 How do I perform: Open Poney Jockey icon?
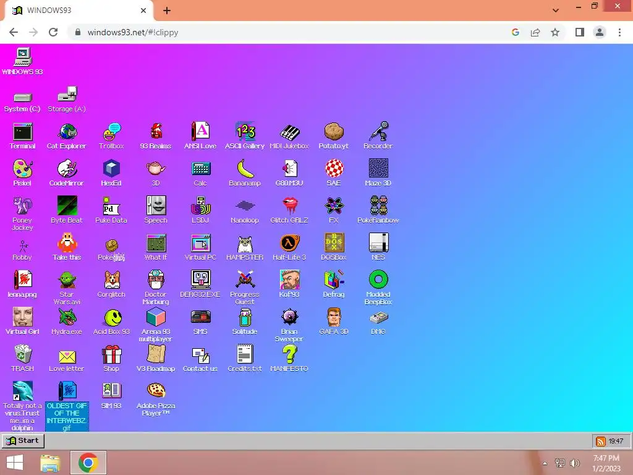[x=23, y=206]
